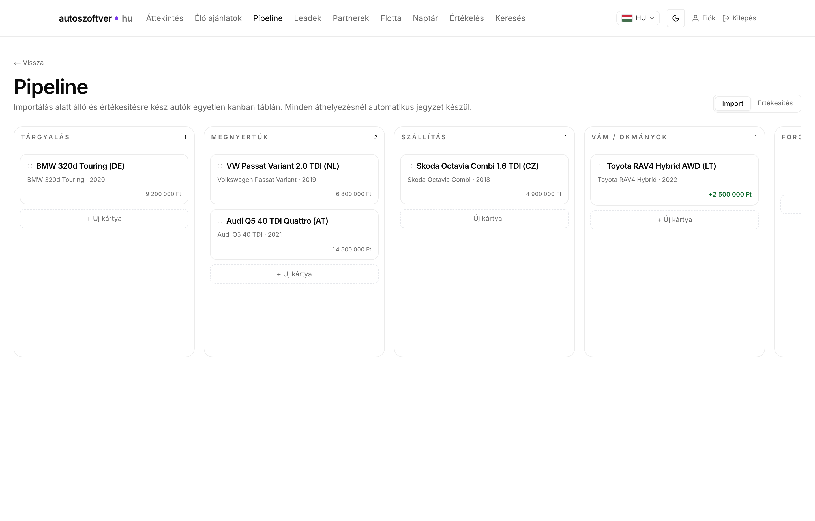
Task: Open the HU language dropdown
Action: (x=638, y=18)
